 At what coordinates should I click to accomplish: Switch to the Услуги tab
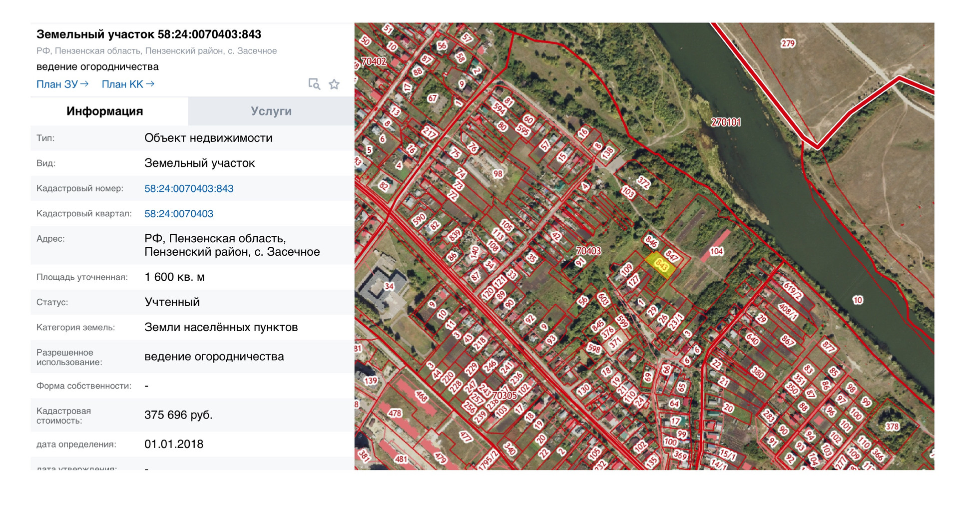pos(271,111)
